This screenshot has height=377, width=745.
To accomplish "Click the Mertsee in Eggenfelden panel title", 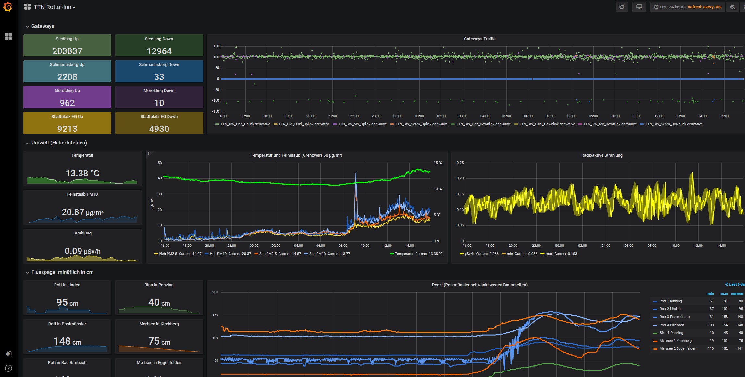I will (x=159, y=362).
